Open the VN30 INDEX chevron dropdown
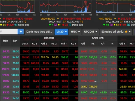 (58, 19)
